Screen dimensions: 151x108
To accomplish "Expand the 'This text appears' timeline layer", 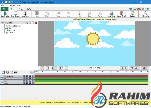I will 2,76.
